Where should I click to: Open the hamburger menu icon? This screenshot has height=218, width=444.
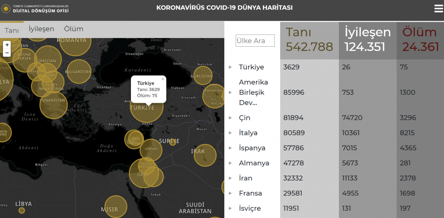pyautogui.click(x=438, y=9)
